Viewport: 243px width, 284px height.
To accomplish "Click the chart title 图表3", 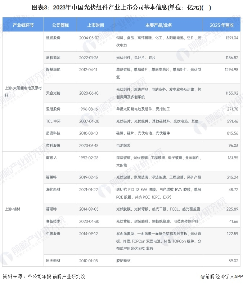I will coord(121,8).
